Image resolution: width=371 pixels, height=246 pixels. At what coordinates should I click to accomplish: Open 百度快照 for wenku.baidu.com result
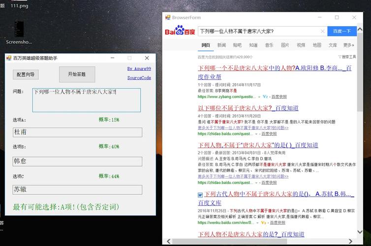tap(278, 222)
